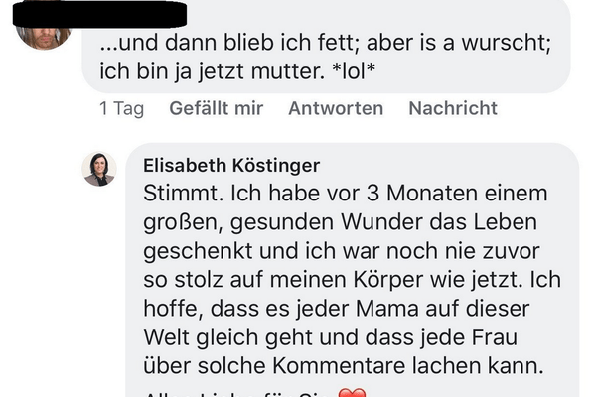Send a message via "Nachricht"
The image size is (596, 397).
tap(453, 109)
